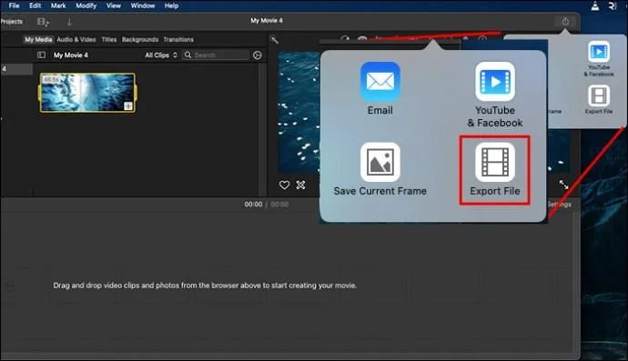Switch to the My Media tab
628x361 pixels.
tap(38, 39)
